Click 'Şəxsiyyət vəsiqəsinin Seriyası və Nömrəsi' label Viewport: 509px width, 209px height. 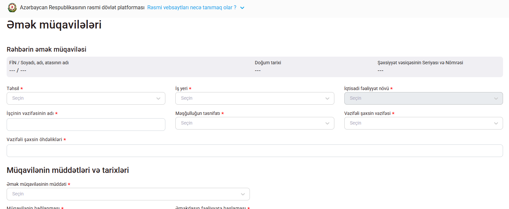420,63
